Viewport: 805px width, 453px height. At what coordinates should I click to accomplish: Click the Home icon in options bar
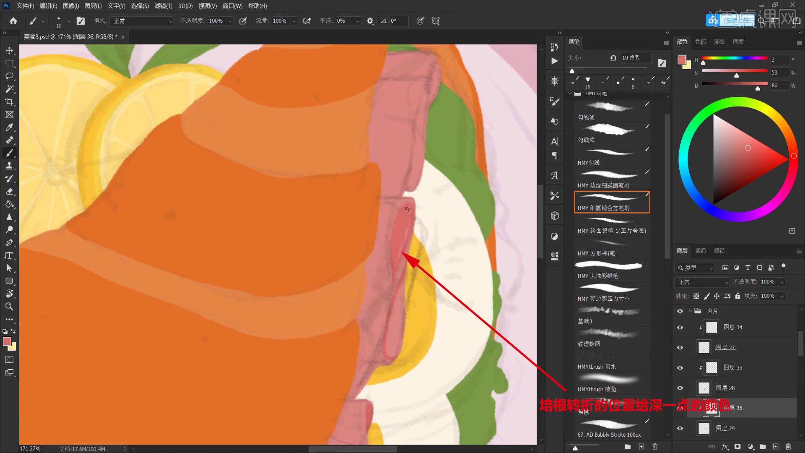13,21
